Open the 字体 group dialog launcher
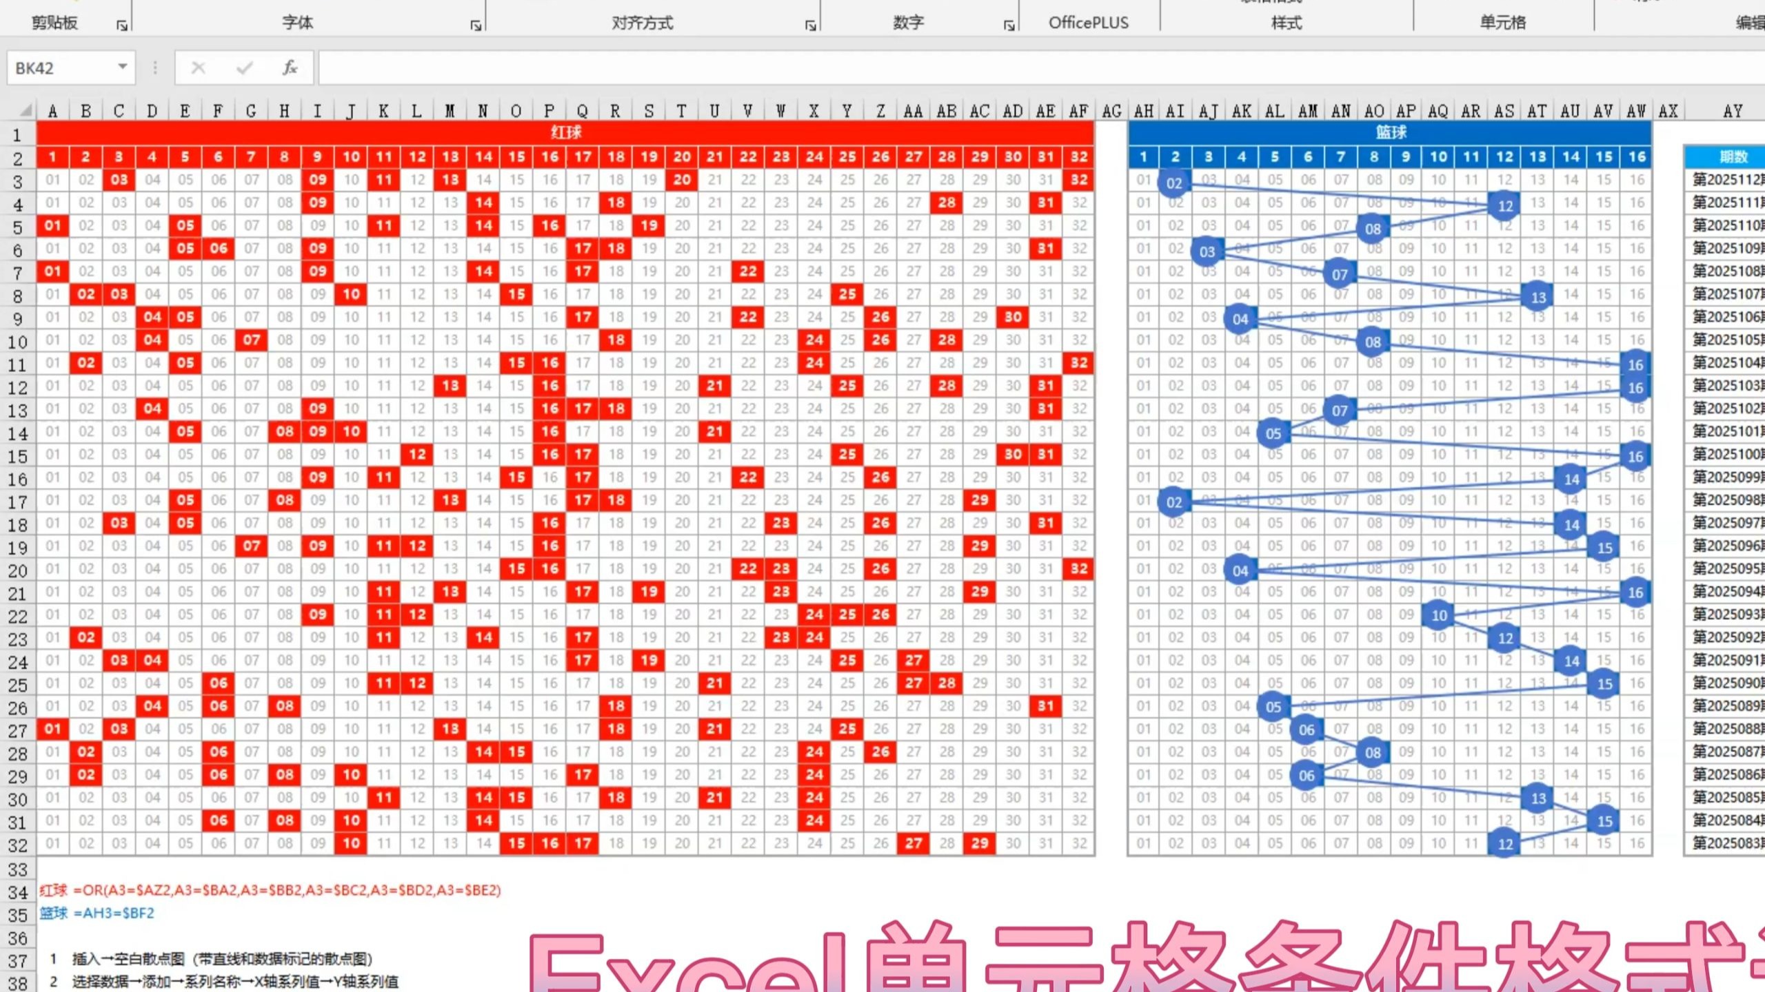The width and height of the screenshot is (1765, 992). click(x=475, y=25)
